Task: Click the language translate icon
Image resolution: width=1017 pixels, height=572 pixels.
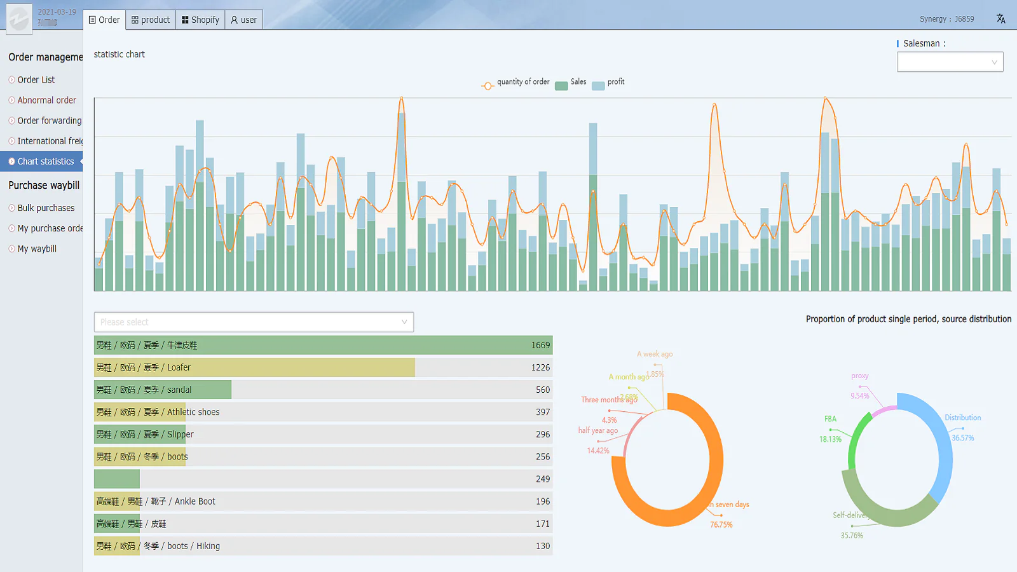Action: 1001,19
